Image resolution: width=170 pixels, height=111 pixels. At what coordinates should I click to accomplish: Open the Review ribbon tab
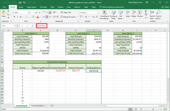point(60,7)
